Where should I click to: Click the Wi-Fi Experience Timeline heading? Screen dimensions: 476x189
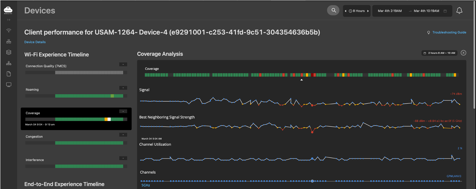pos(57,55)
